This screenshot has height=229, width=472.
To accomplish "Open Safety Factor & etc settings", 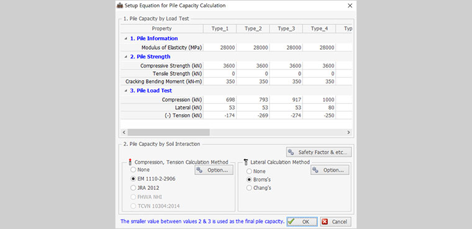I will 319,152.
